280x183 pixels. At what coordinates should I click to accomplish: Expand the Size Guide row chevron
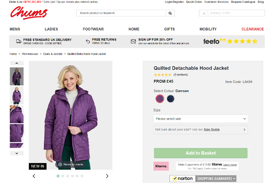pyautogui.click(x=244, y=130)
